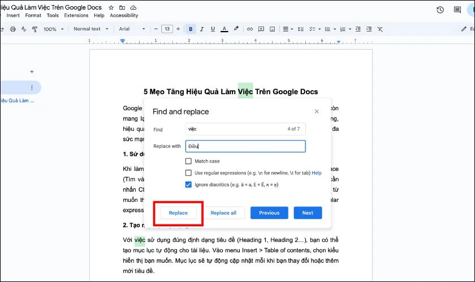Decrease indent of paragraph

(x=358, y=29)
